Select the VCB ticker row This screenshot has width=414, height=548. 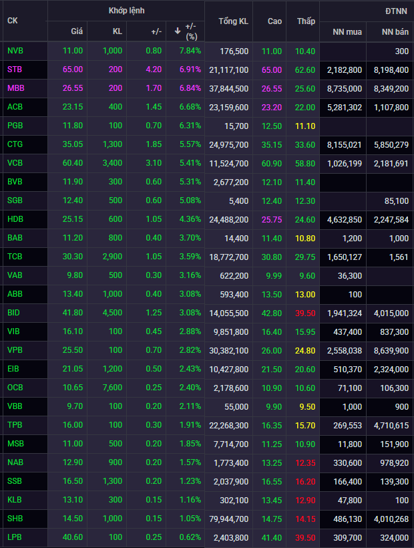coord(15,163)
